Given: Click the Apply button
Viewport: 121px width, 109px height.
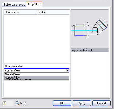Looking at the screenshot, I should 82,103.
